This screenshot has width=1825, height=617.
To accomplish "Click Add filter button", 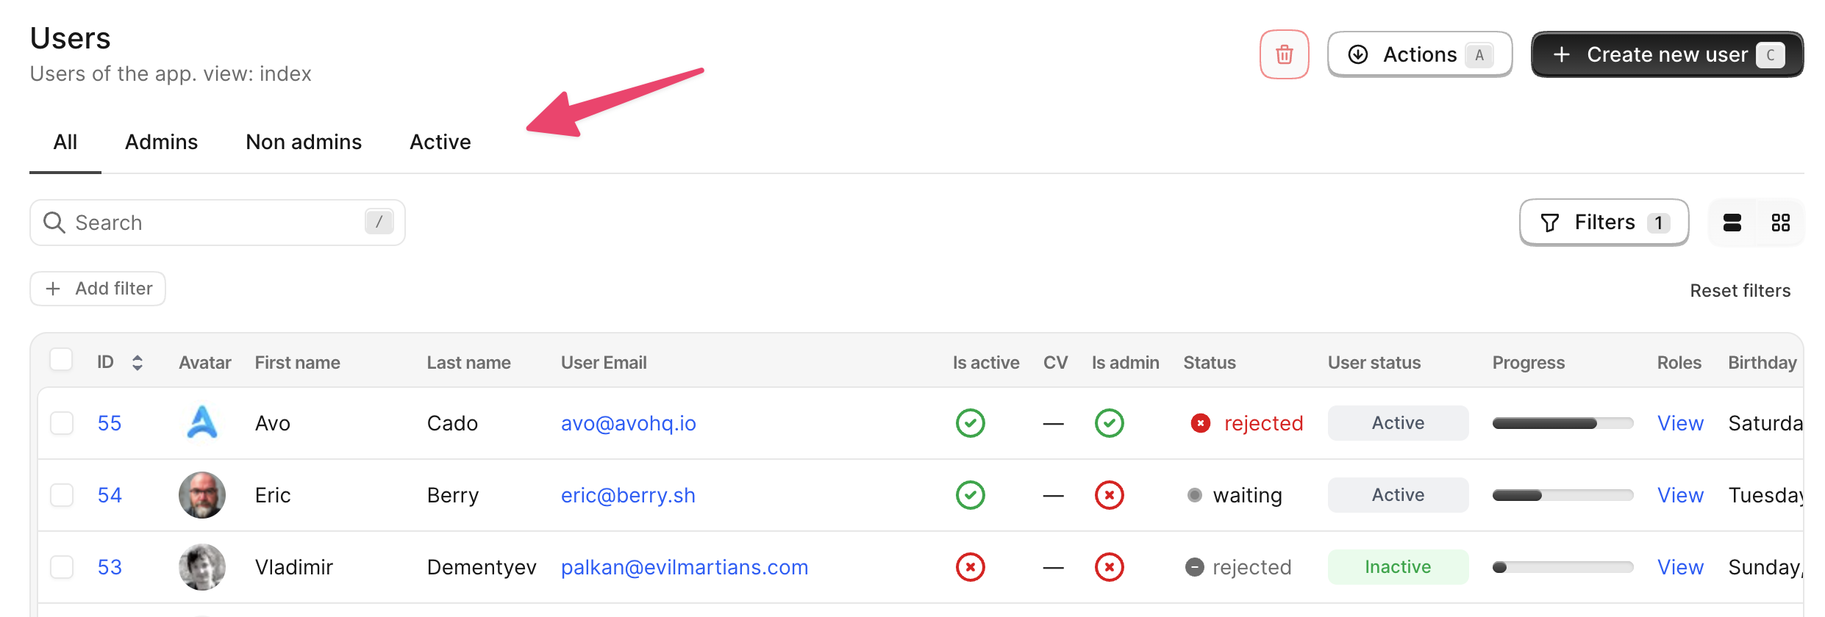I will coord(98,289).
